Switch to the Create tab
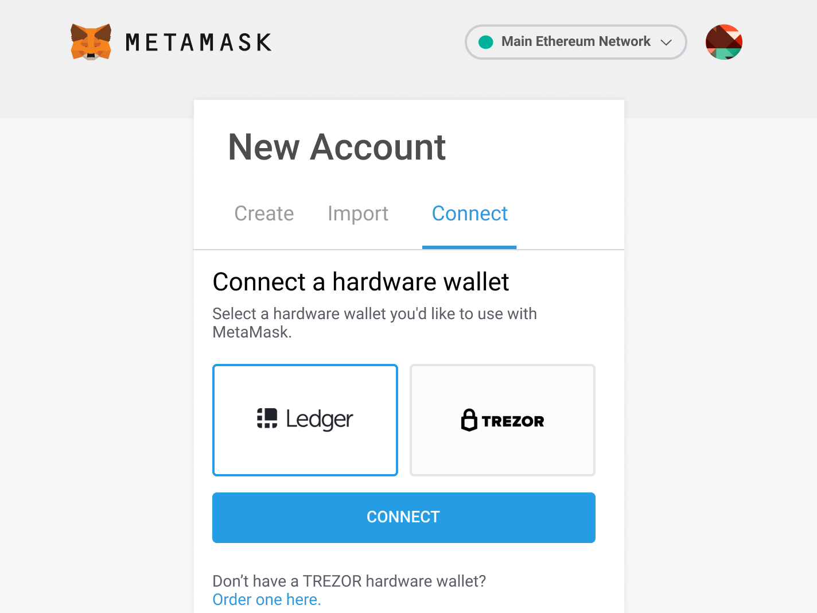817x613 pixels. (264, 214)
